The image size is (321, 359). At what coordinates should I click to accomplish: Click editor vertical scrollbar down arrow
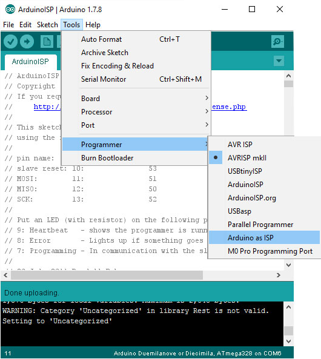[x=288, y=265]
